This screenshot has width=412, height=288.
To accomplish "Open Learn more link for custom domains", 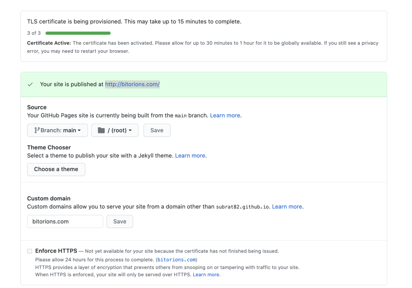I will click(x=287, y=207).
